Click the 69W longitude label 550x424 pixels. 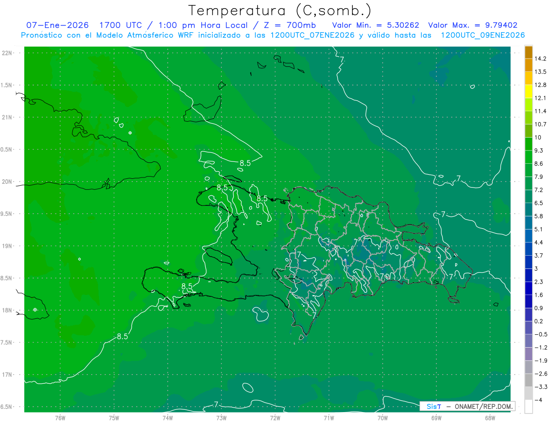436,418
